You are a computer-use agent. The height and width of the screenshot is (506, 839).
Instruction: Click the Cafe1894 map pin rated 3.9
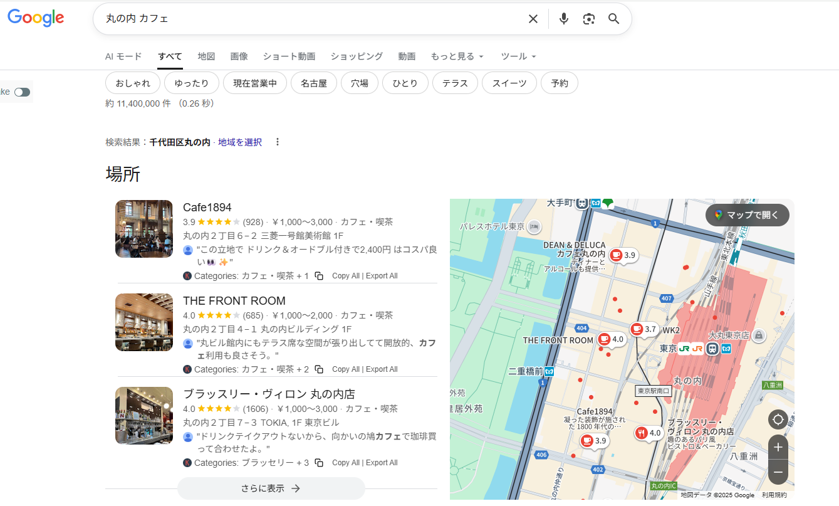click(x=587, y=441)
